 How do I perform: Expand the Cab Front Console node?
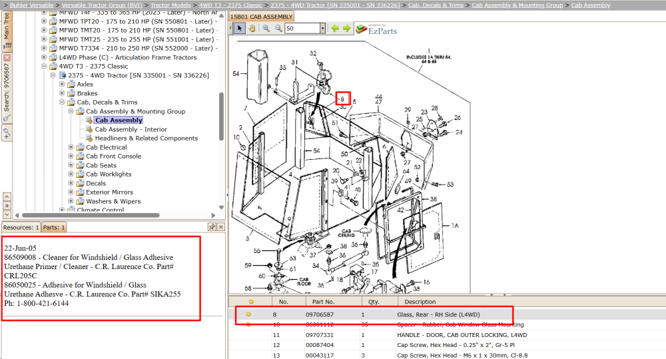click(x=71, y=156)
